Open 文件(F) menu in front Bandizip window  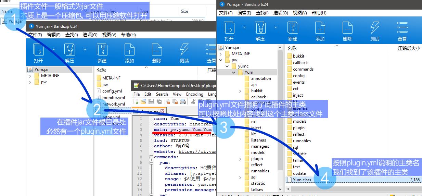[x=226, y=13]
